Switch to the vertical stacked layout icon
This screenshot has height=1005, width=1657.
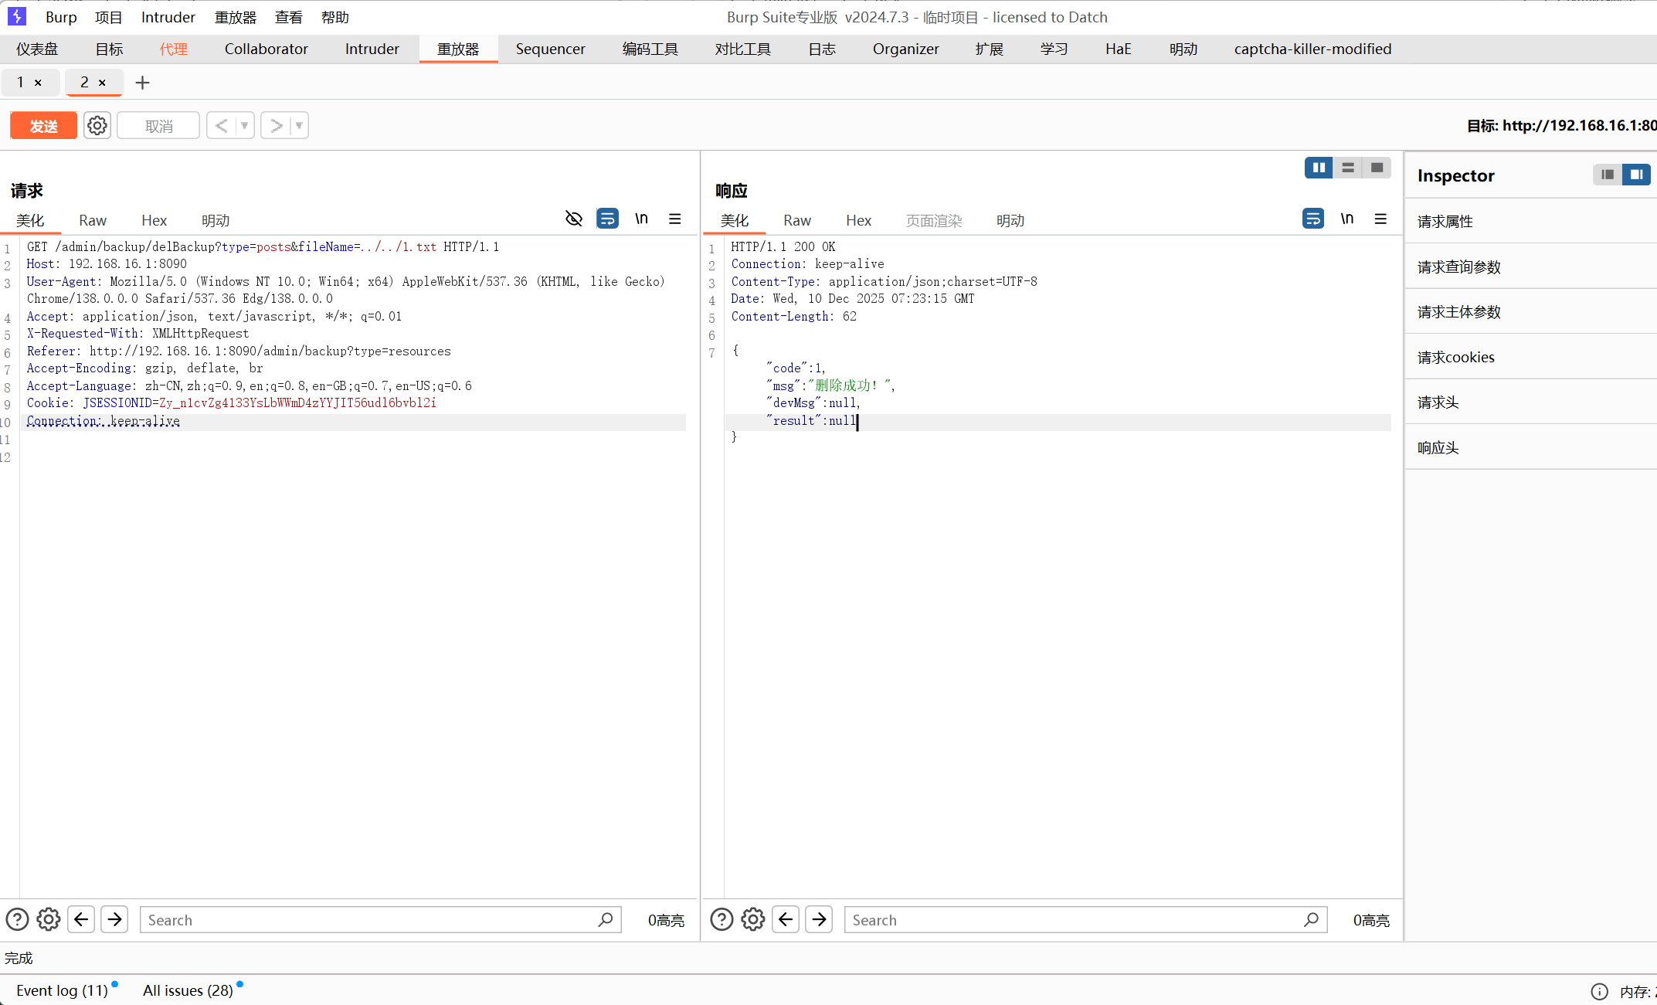click(1347, 168)
